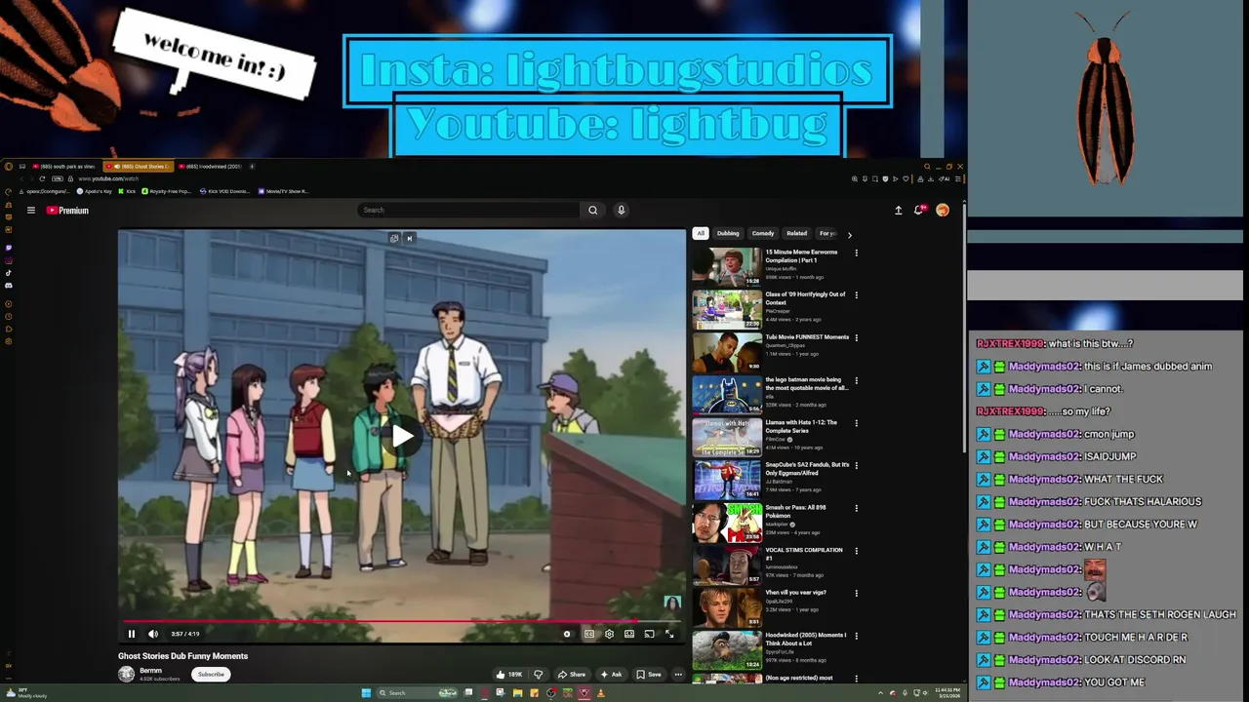
Task: Open options for Class of '09 video
Action: tap(856, 294)
